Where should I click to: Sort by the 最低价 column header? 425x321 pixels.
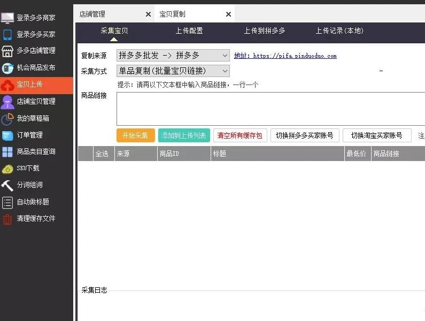tap(358, 154)
